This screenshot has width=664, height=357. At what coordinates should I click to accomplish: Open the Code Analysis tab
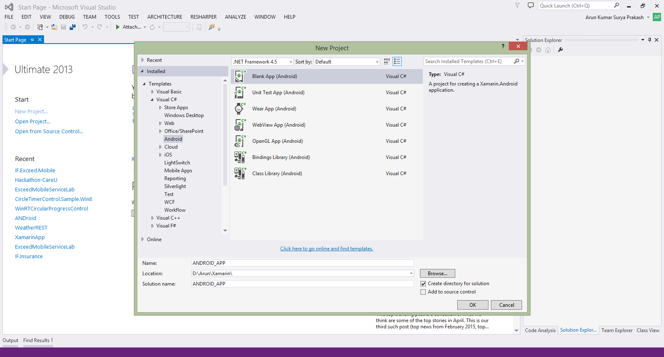click(540, 330)
